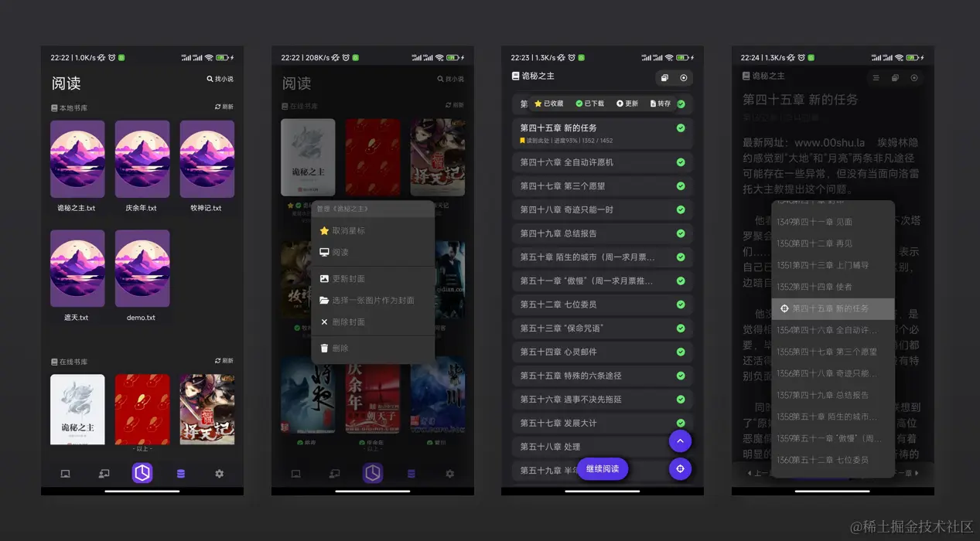Click 已下载 chip
Viewport: 980px width, 541px height.
coord(590,104)
